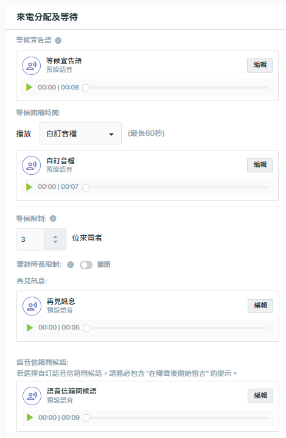The height and width of the screenshot is (438, 286).
Task: Click the voice icon of 語音信箱問候語
Action: point(32,396)
